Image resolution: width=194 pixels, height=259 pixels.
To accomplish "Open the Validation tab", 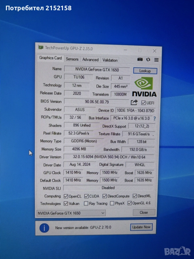I will (110, 60).
